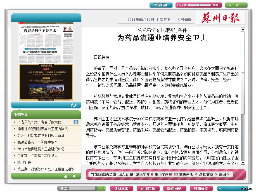Viewport: 256px width, 192px height.
Task: Click the date 2011年08月19日 text
Action: tap(141, 20)
